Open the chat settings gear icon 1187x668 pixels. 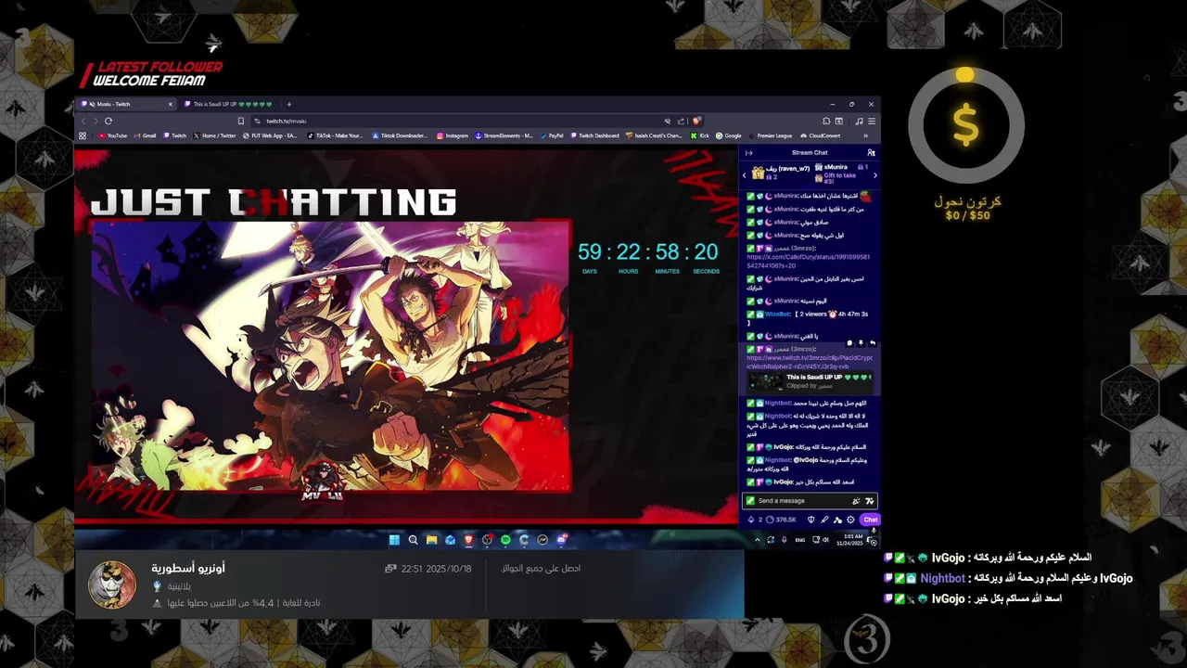[850, 520]
